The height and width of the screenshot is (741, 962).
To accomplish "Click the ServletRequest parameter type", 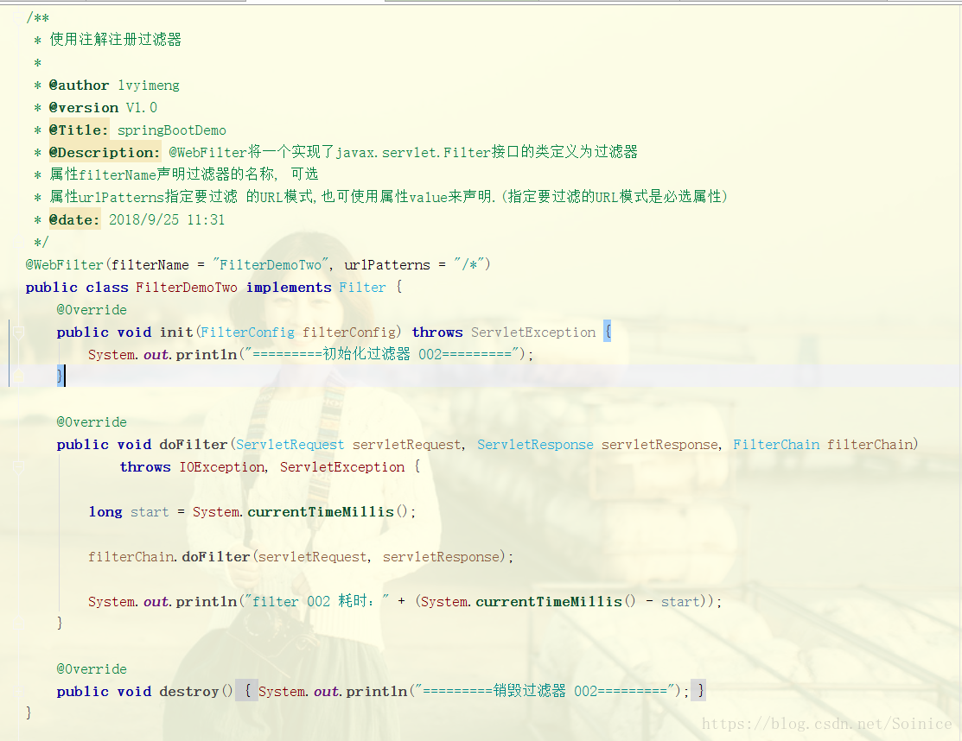I will click(290, 445).
